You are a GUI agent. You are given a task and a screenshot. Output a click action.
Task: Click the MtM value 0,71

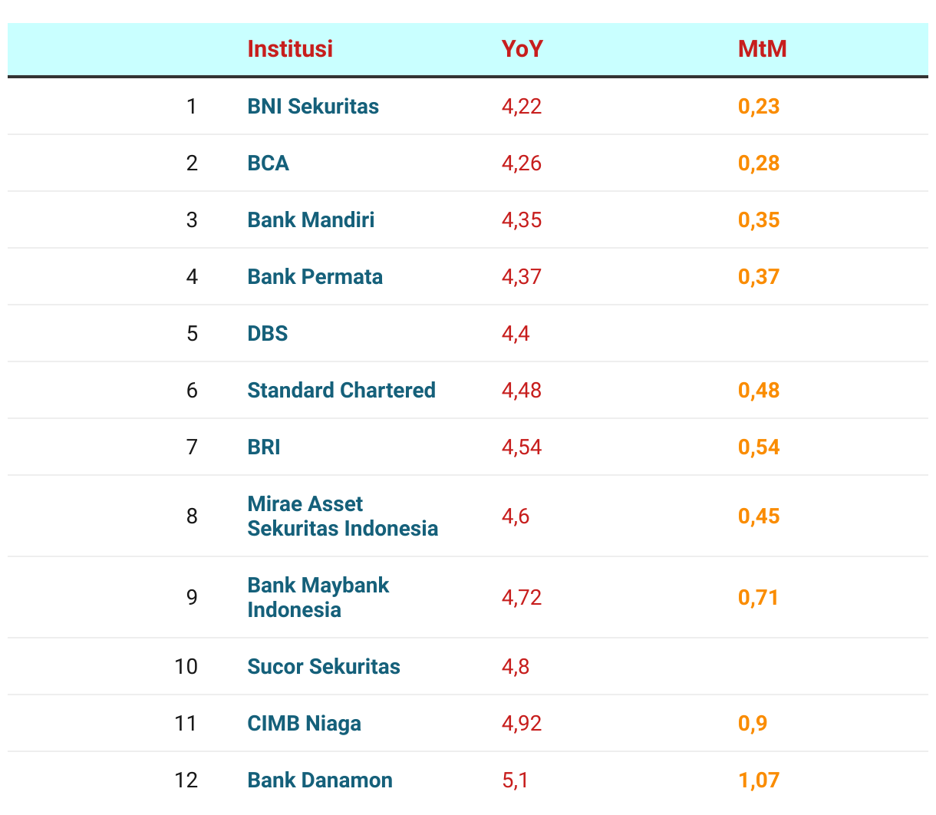tap(758, 597)
